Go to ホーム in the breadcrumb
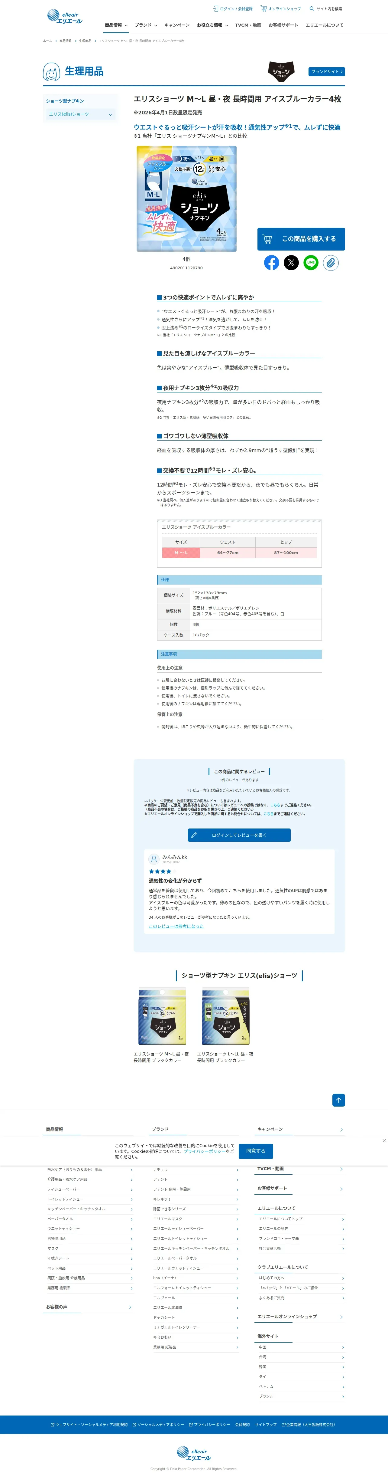The height and width of the screenshot is (1483, 388). point(47,41)
